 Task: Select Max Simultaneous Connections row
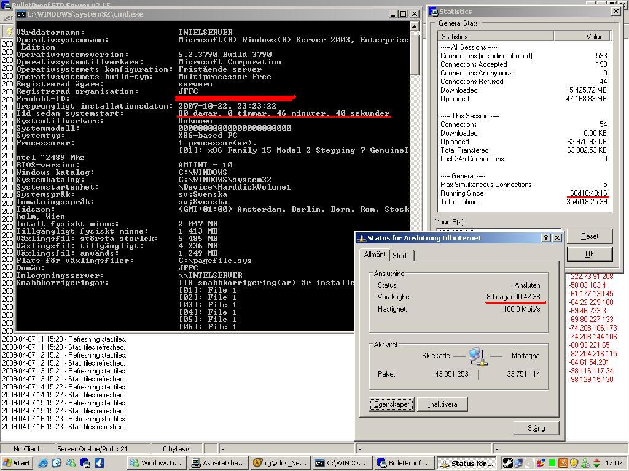(523, 185)
